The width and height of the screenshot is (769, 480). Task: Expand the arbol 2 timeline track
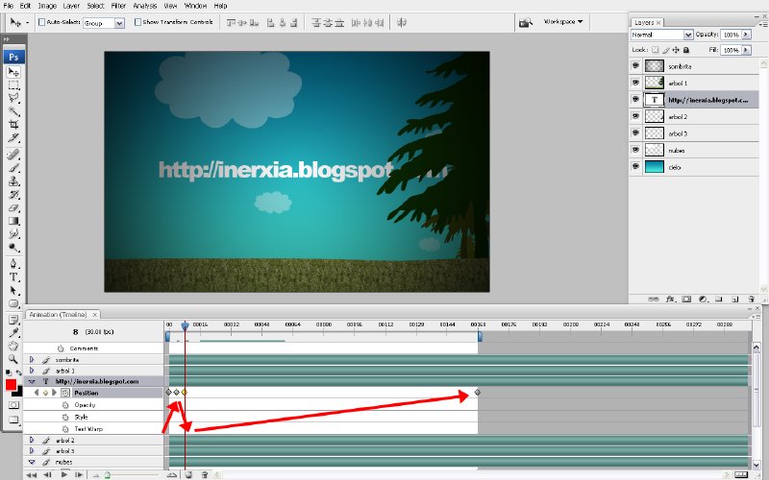tap(32, 440)
